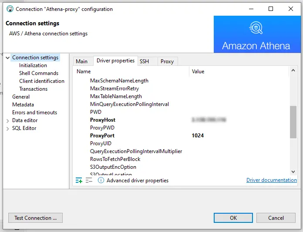Image resolution: width=303 pixels, height=232 pixels.
Task: Expand the Data editor tree node
Action: point(8,121)
